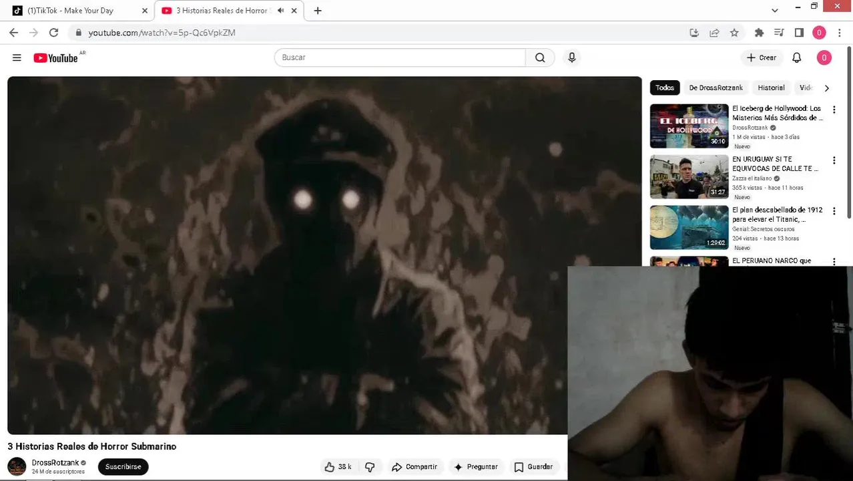Bookmark this page with star icon
This screenshot has height=481, width=853.
pyautogui.click(x=734, y=33)
